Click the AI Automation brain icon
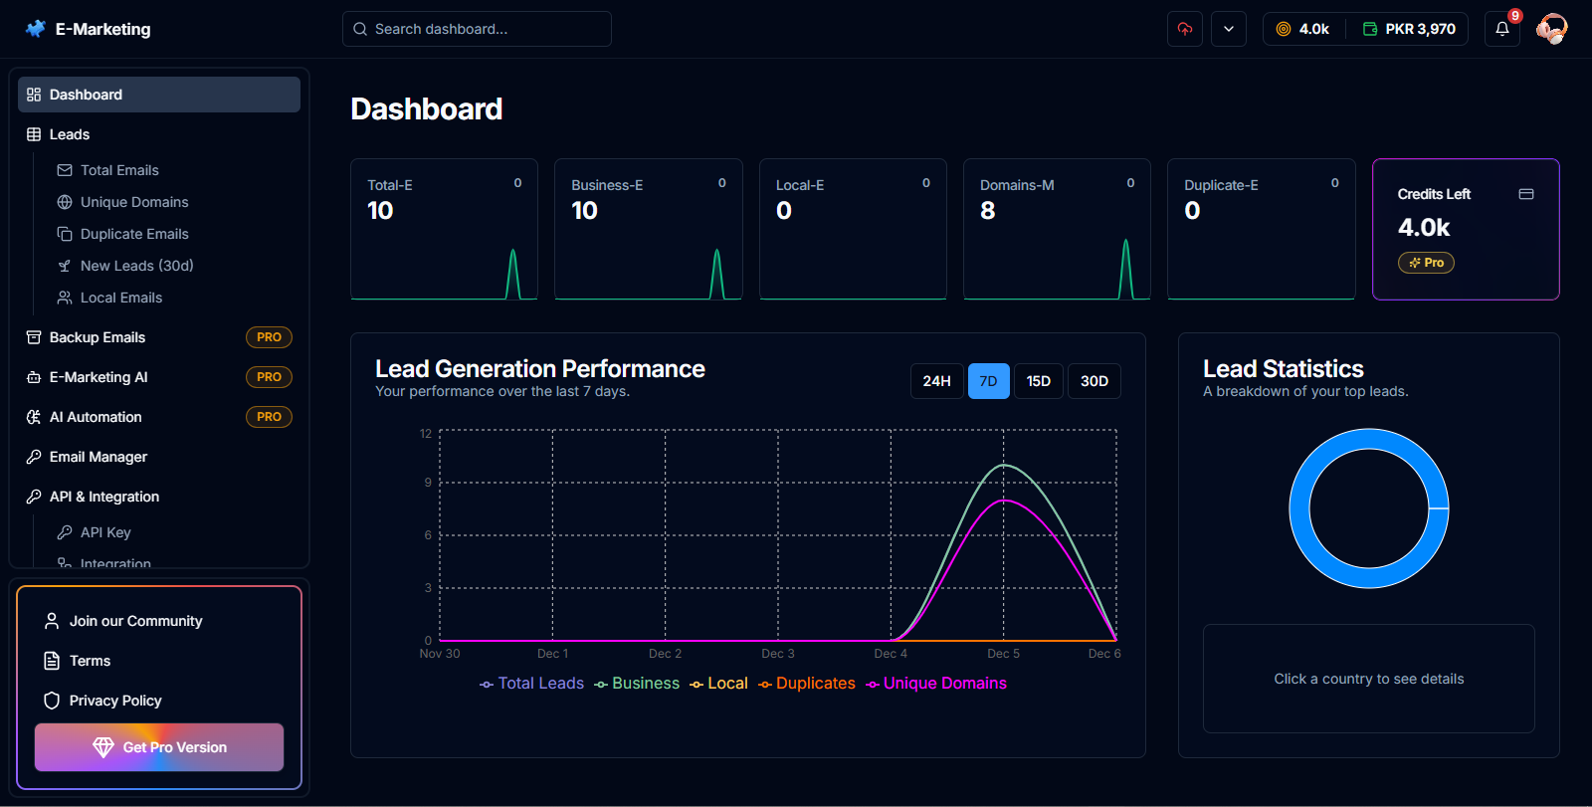Image resolution: width=1592 pixels, height=807 pixels. coord(34,417)
